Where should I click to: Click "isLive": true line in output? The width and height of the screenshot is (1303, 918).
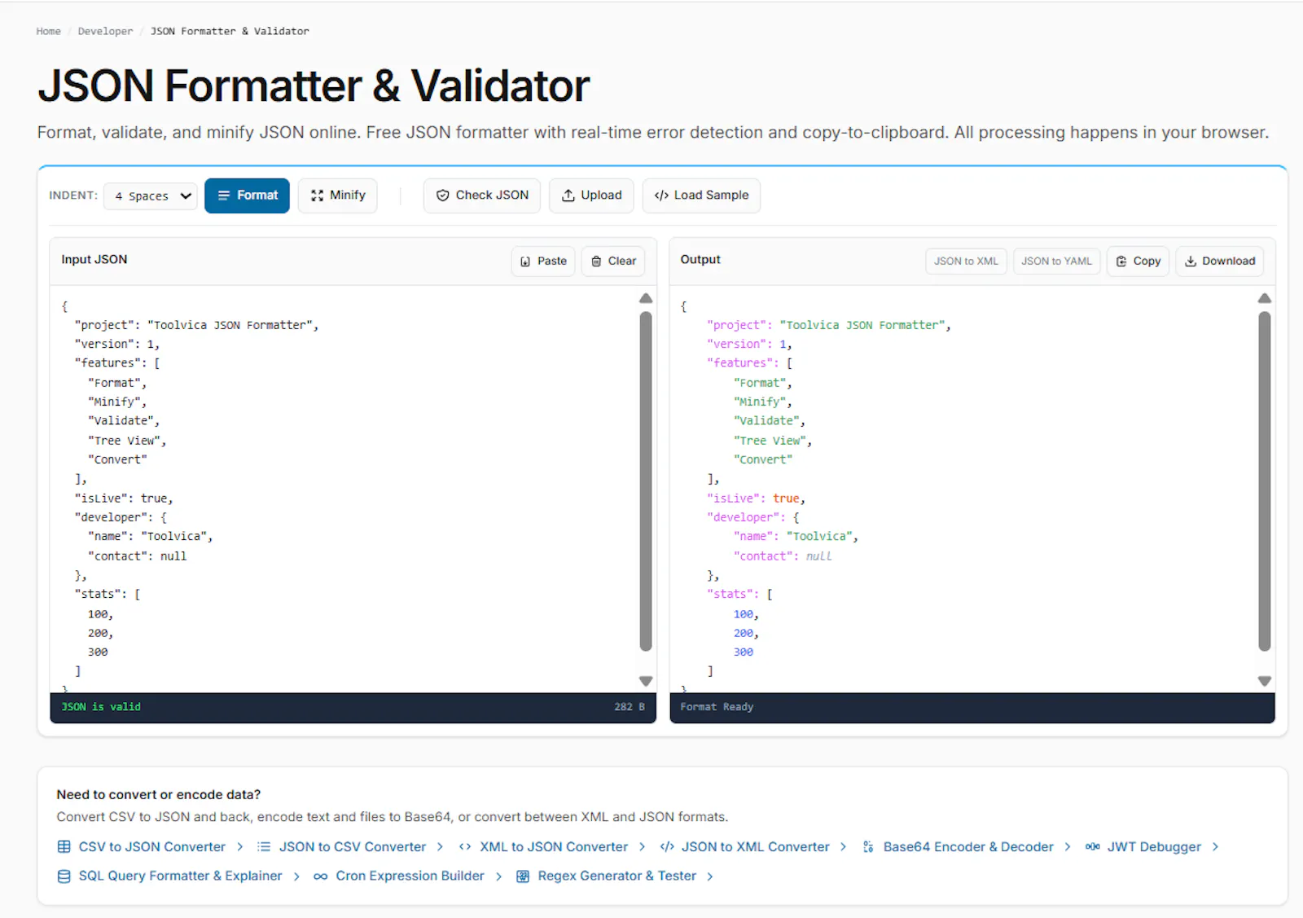pyautogui.click(x=756, y=499)
